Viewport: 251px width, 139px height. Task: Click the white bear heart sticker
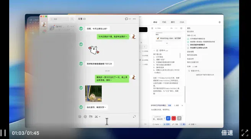(x=94, y=50)
